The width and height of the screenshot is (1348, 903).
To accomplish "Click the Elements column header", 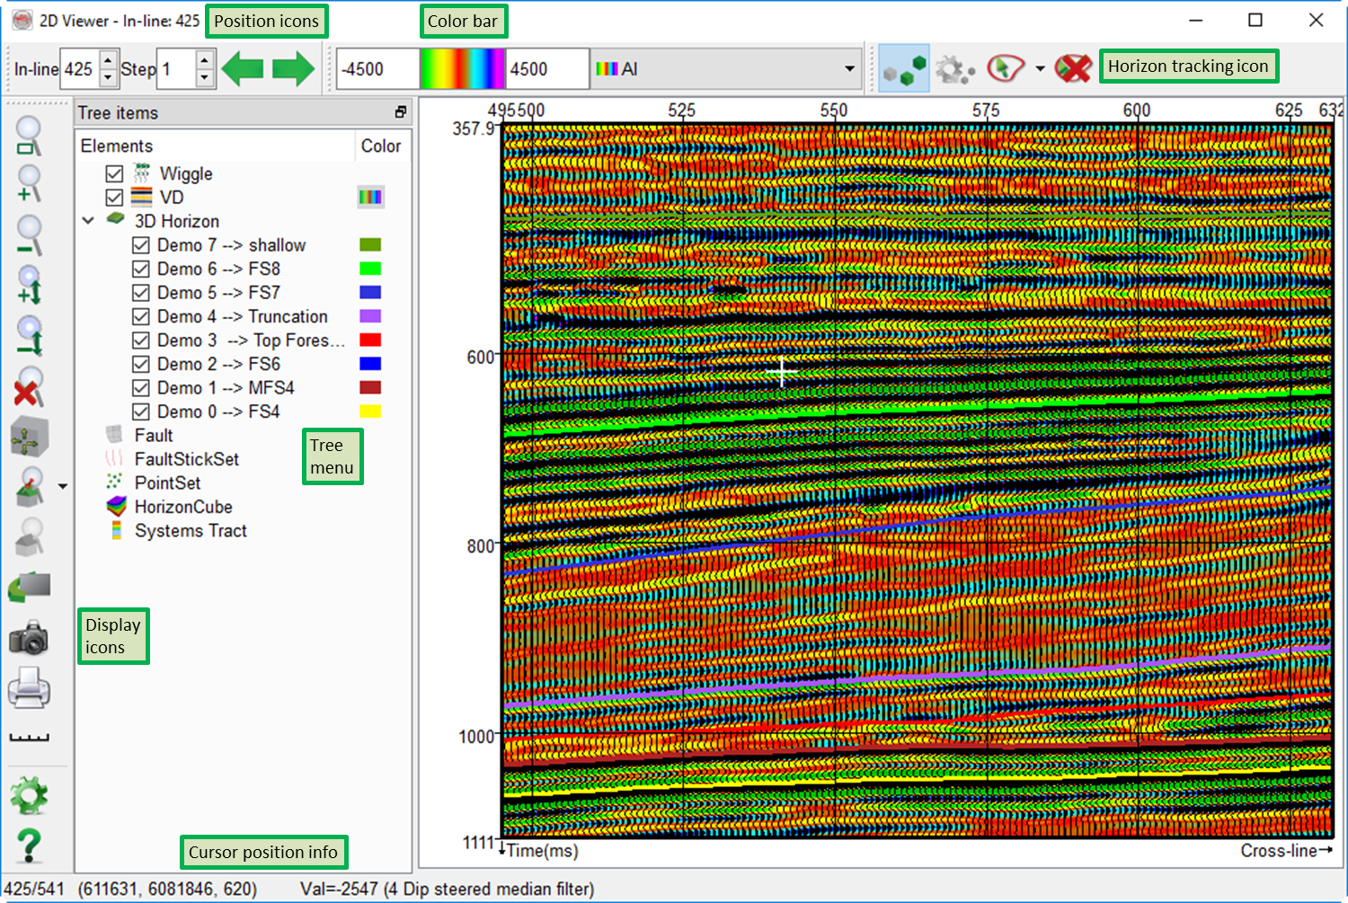I will tap(117, 146).
